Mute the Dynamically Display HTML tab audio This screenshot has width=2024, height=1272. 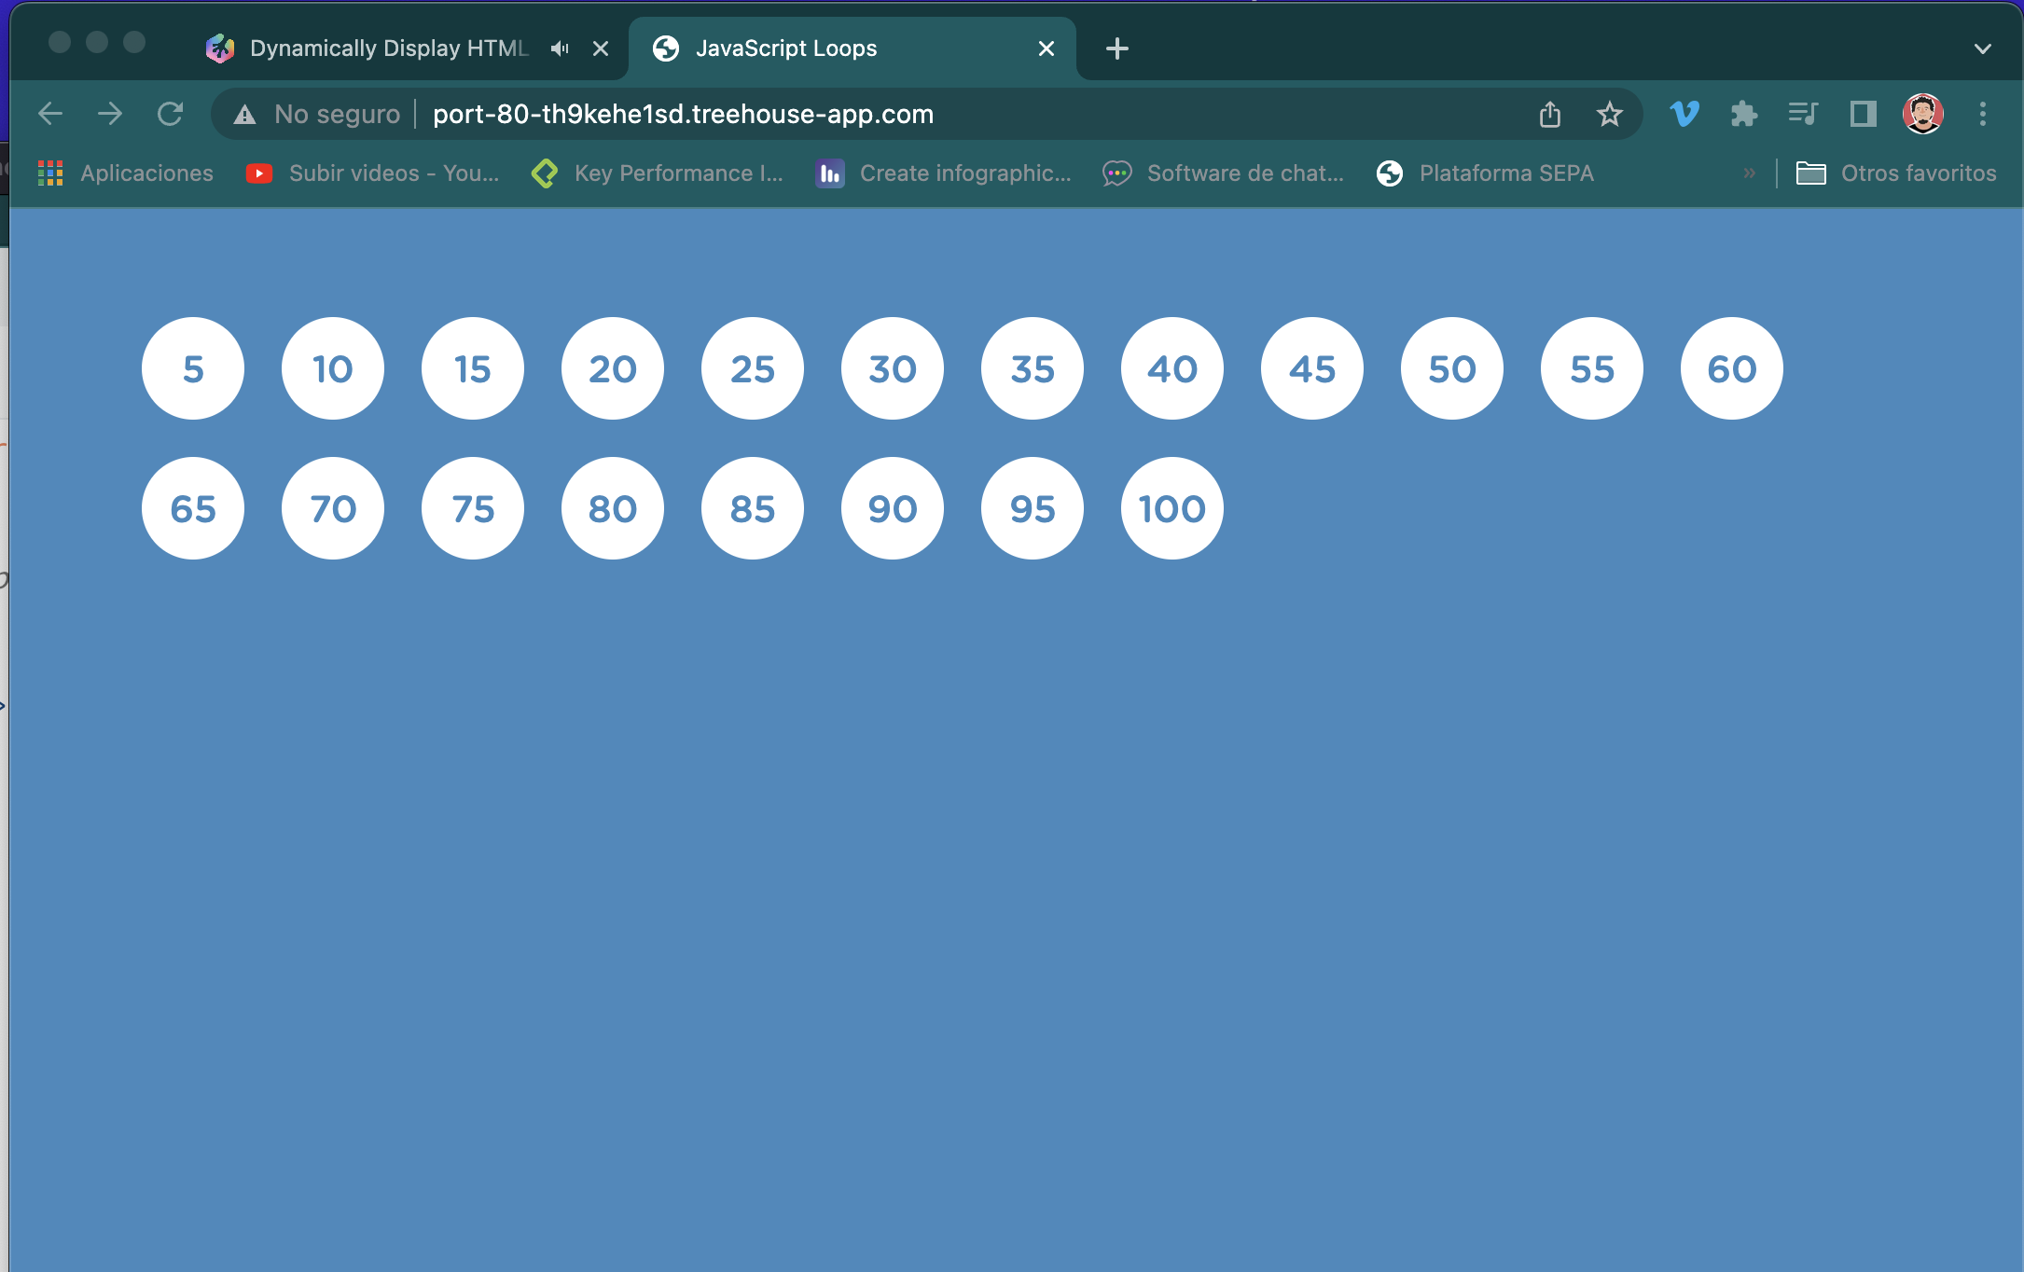tap(560, 48)
